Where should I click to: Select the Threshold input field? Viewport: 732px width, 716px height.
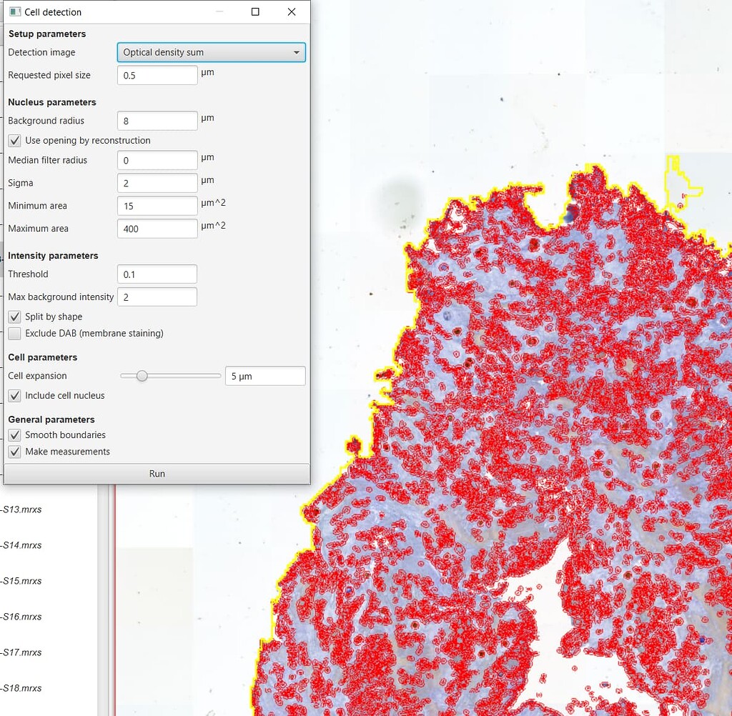[157, 274]
